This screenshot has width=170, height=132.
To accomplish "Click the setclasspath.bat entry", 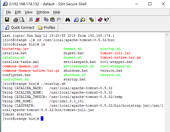I will tap(80, 62).
